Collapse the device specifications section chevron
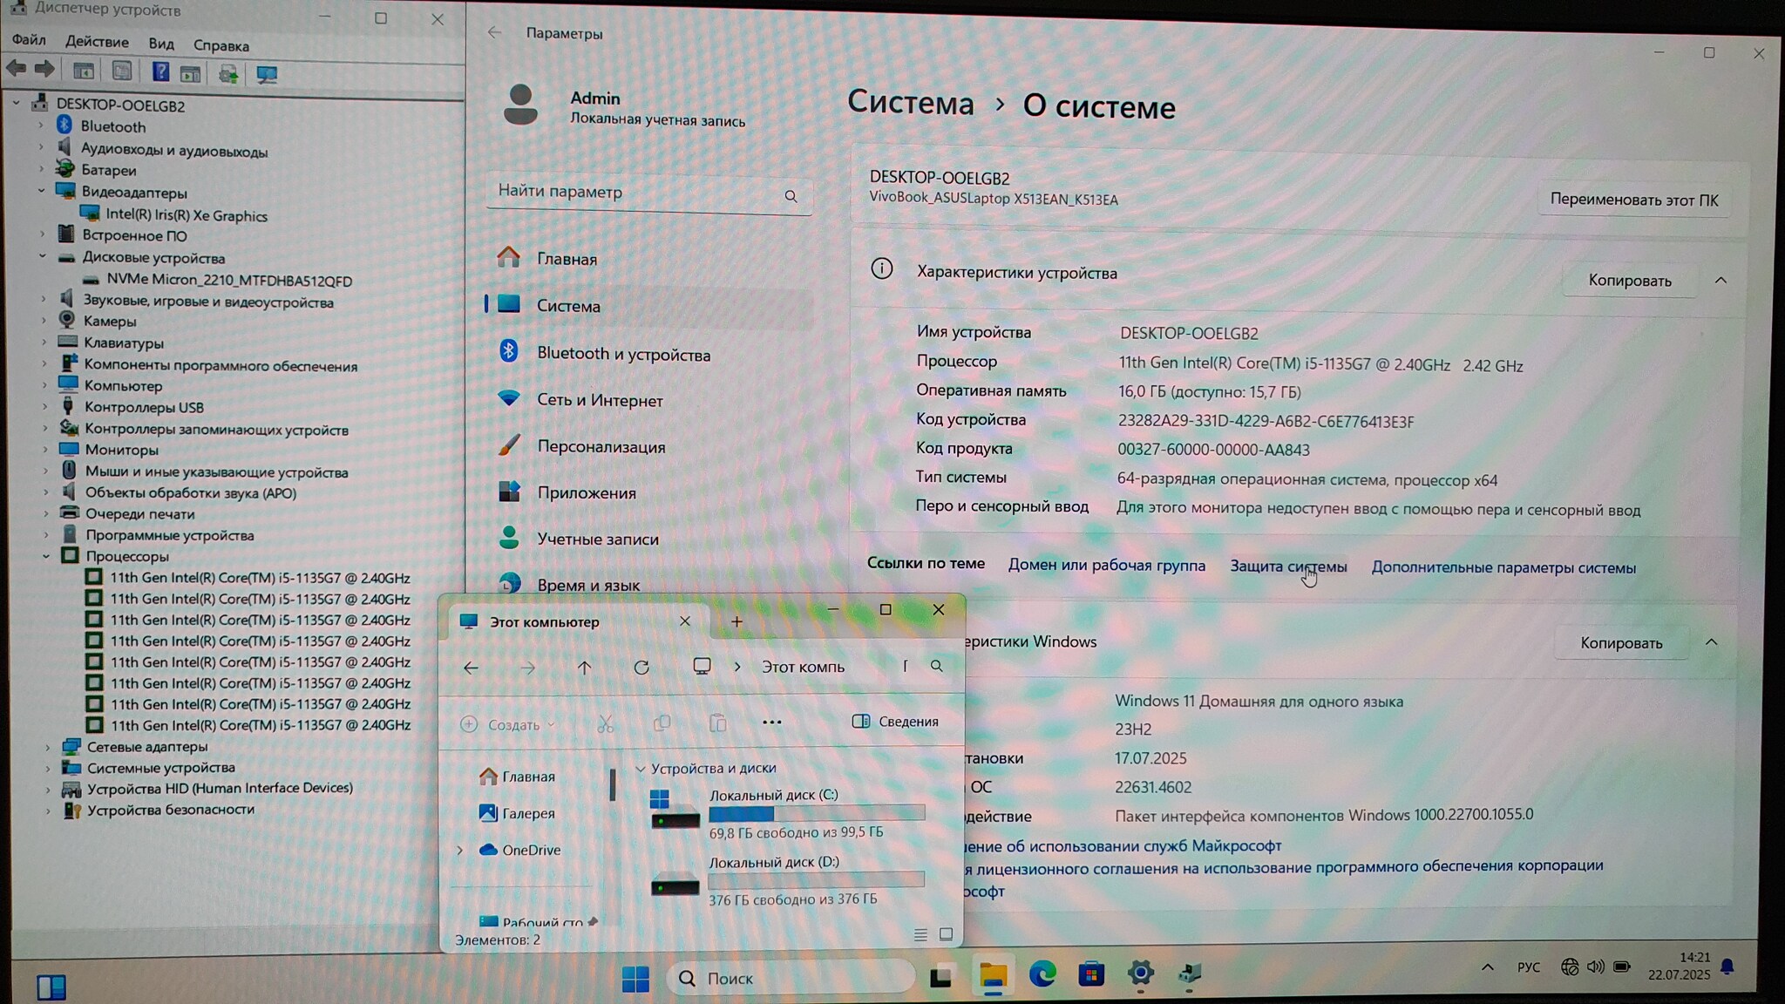 click(x=1721, y=281)
